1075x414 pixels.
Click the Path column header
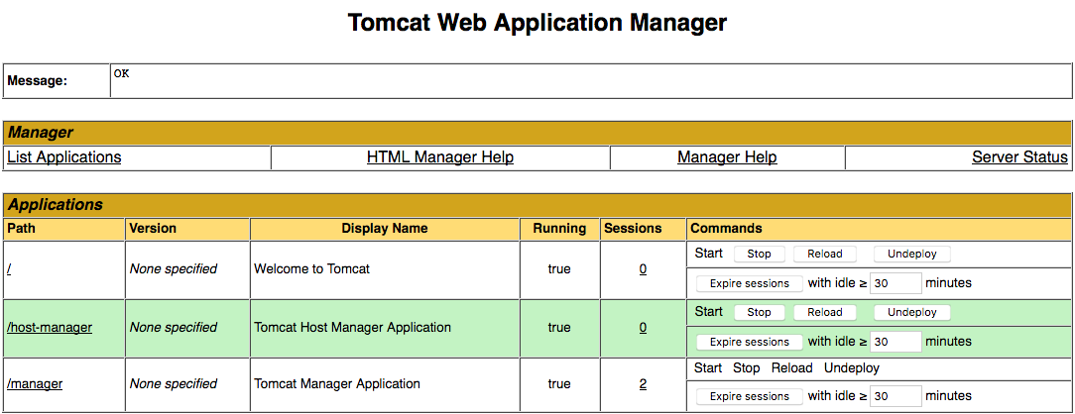click(x=21, y=229)
